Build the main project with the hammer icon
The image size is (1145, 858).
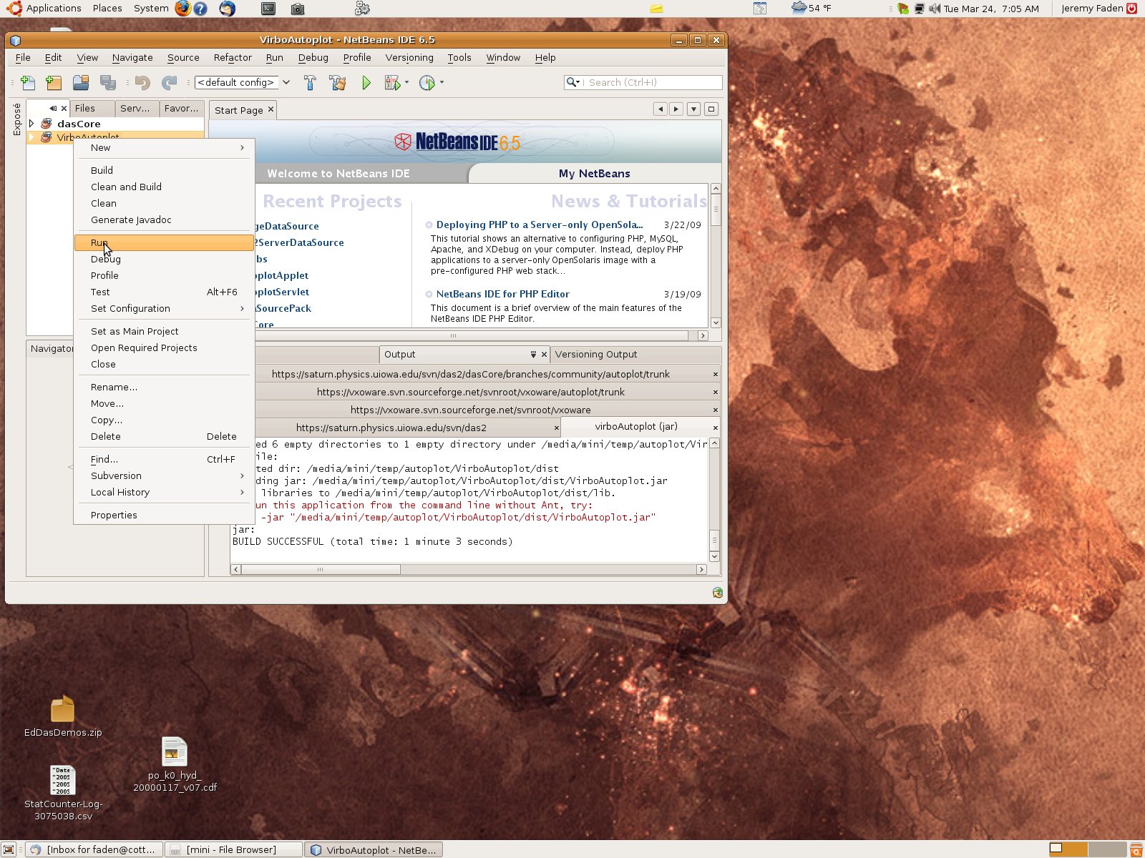click(x=310, y=82)
